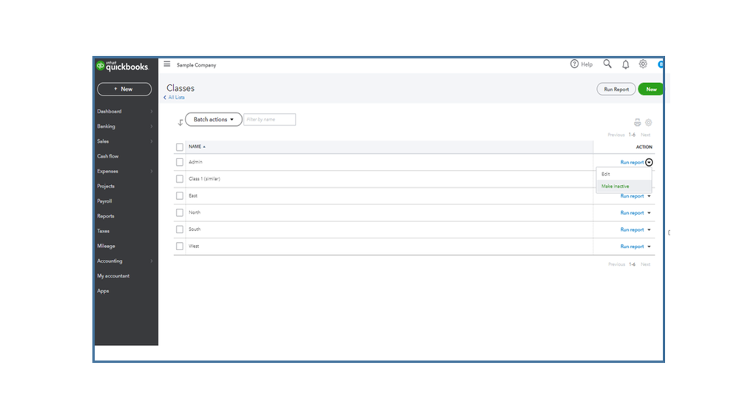Choose Make inactive from the menu

coord(615,186)
